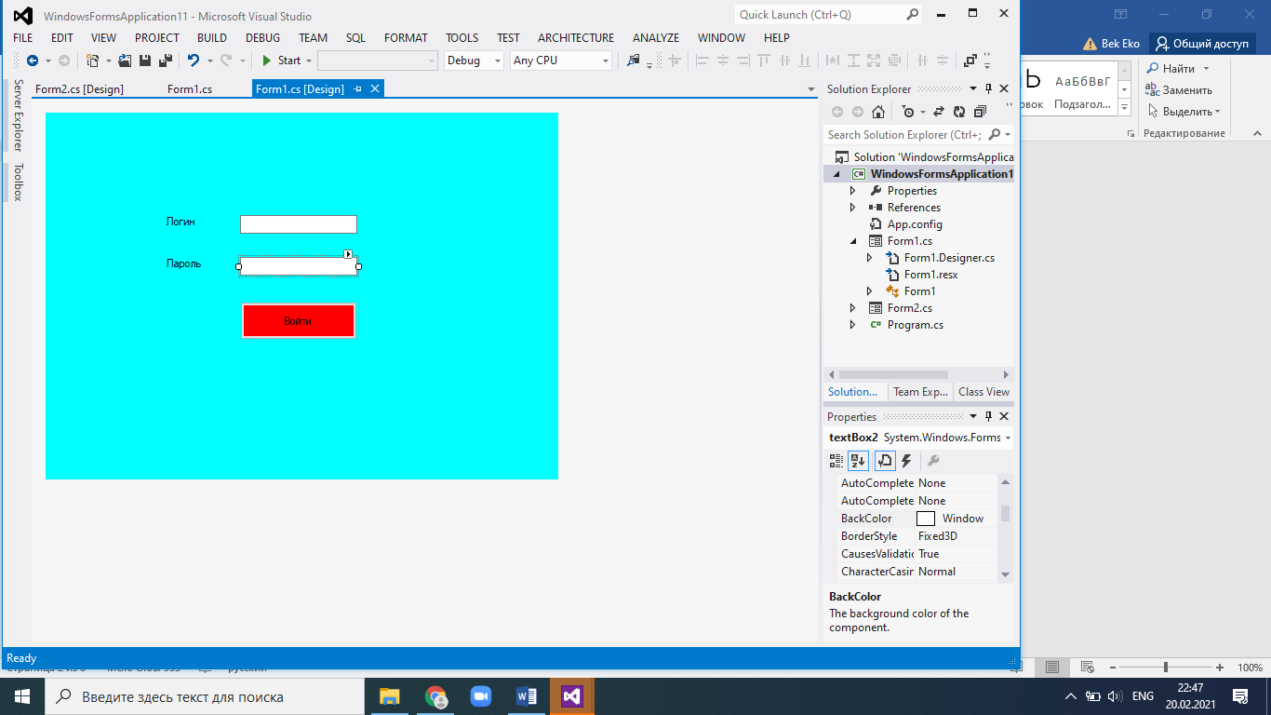1271x715 pixels.
Task: Toggle the Properties view button in the Properties panel
Action: [x=885, y=461]
